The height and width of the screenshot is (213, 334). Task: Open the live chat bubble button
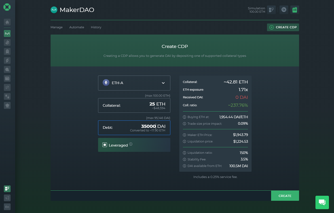322,202
